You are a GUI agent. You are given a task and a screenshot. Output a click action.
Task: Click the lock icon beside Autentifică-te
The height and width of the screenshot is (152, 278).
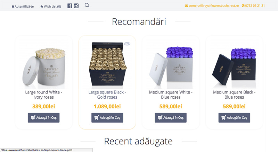(x=13, y=7)
